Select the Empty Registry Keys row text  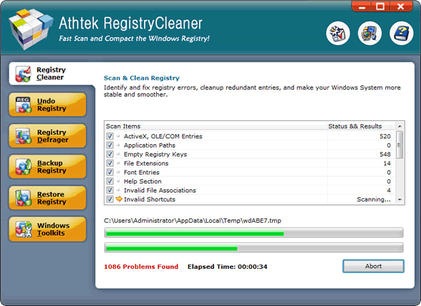(155, 154)
